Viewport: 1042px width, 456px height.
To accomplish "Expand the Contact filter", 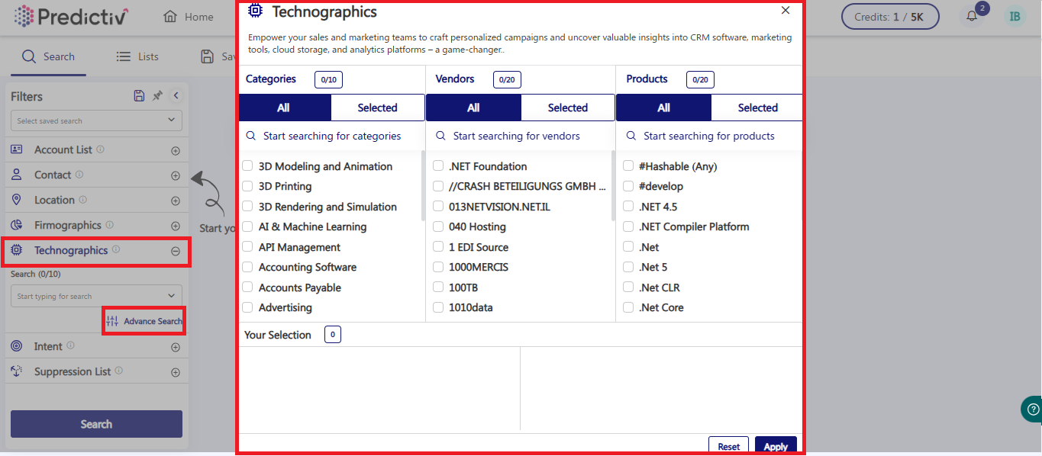I will coord(176,176).
